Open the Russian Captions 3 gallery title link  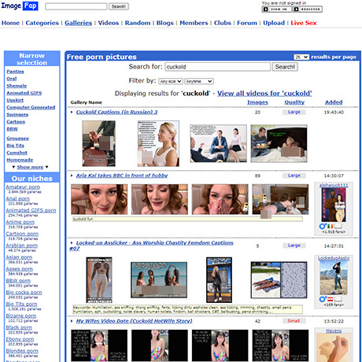[116, 112]
